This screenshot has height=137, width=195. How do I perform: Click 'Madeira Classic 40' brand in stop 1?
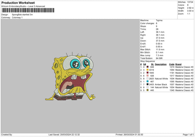(184, 67)
